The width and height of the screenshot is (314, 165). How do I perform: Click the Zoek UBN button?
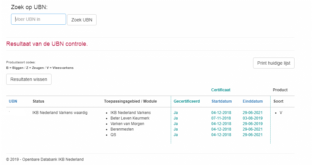point(82,20)
